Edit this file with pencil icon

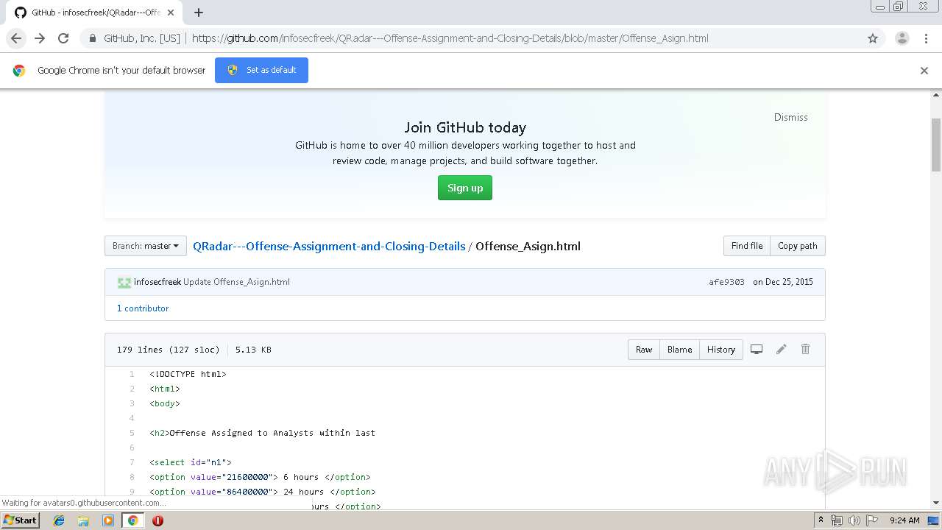(x=781, y=350)
